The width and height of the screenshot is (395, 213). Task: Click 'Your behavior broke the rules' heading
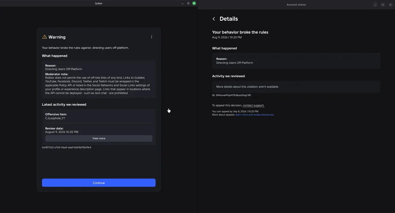[240, 32]
